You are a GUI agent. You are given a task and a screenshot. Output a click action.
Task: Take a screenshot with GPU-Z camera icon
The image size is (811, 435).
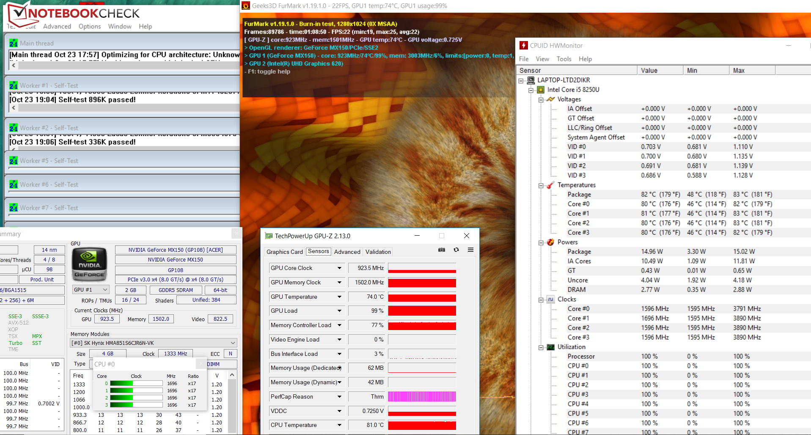442,250
